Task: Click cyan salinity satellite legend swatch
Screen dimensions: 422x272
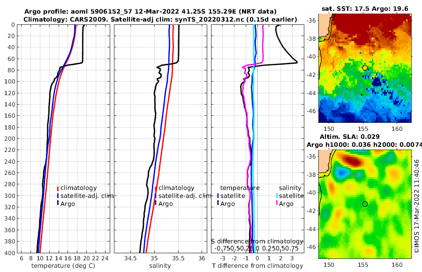Action: click(x=277, y=196)
